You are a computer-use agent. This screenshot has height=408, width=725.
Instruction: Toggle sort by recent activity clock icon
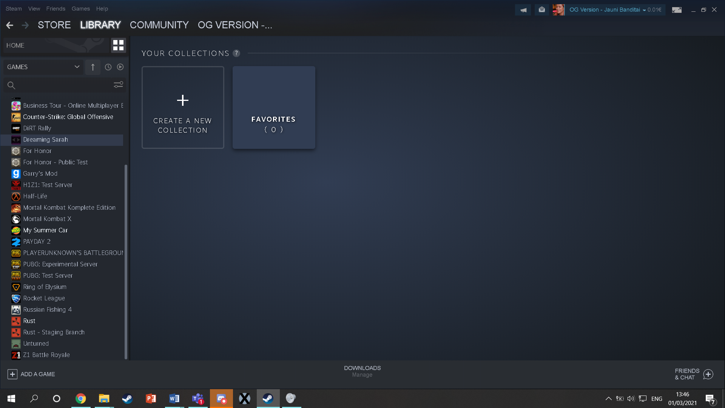(108, 67)
